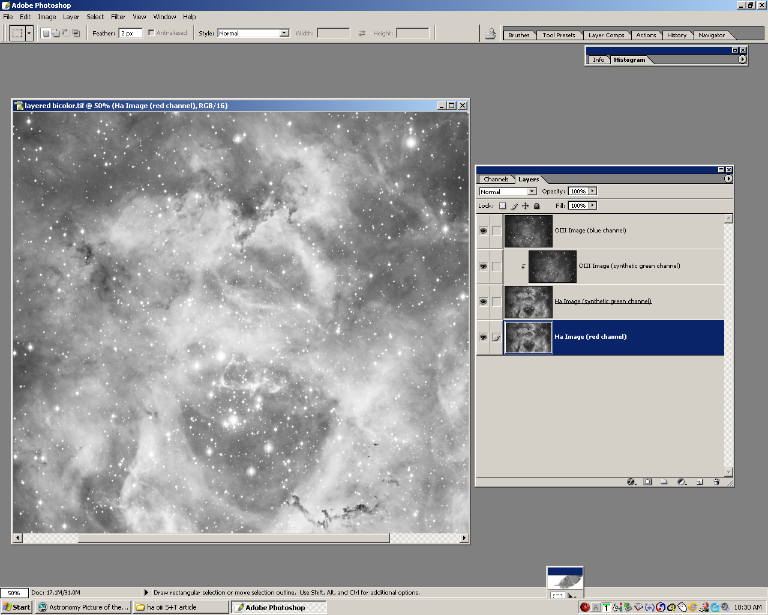Image resolution: width=768 pixels, height=615 pixels.
Task: Hide OIII synthetic green channel layer
Action: tap(483, 266)
